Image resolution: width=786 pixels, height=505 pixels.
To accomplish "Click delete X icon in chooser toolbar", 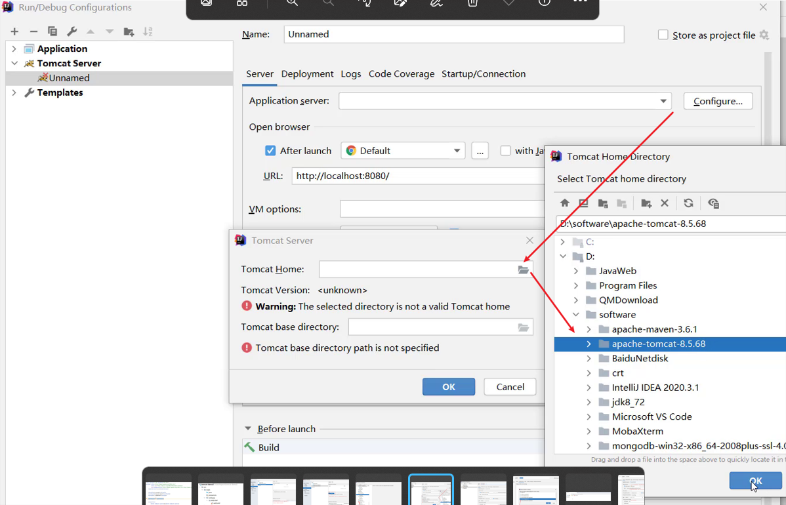I will tap(665, 203).
